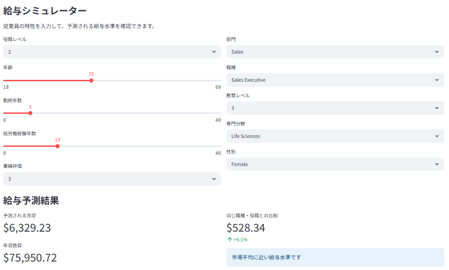Click the 同じ職種・役職との比較 label
This screenshot has width=449, height=270.
252,216
